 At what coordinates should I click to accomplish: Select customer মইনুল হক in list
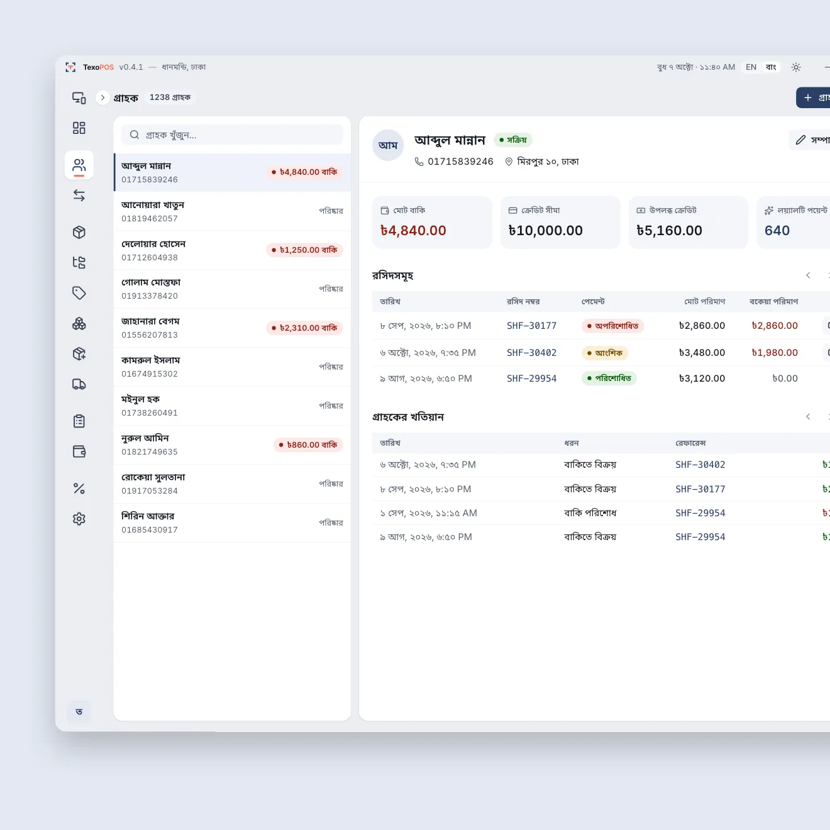point(232,406)
